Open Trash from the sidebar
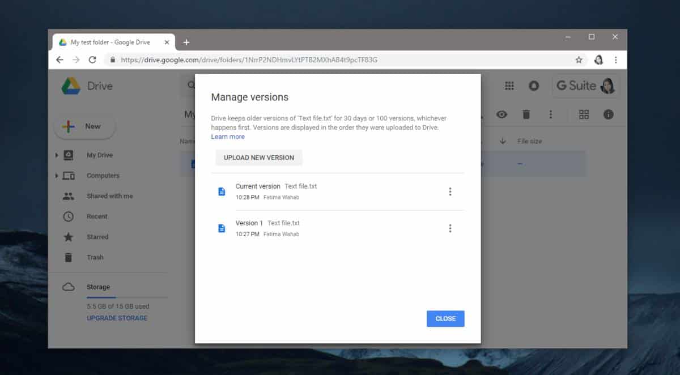Screen dimensions: 680x375 95,257
